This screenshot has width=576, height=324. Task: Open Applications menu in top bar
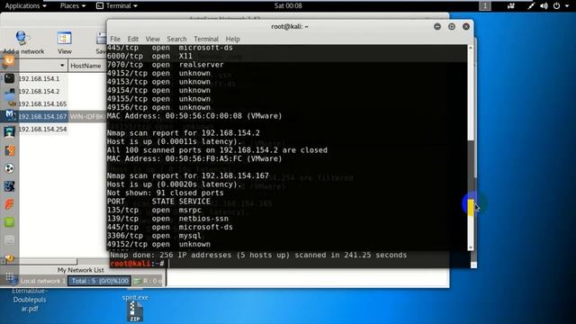click(x=26, y=6)
